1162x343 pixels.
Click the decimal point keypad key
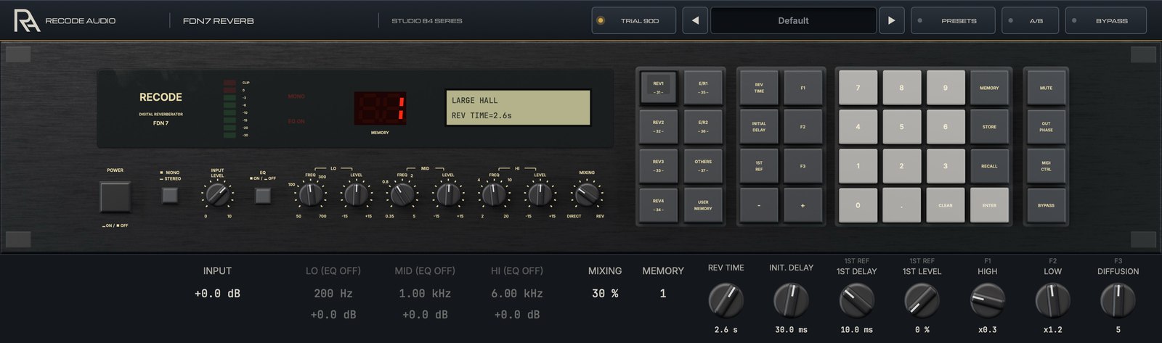pyautogui.click(x=901, y=205)
